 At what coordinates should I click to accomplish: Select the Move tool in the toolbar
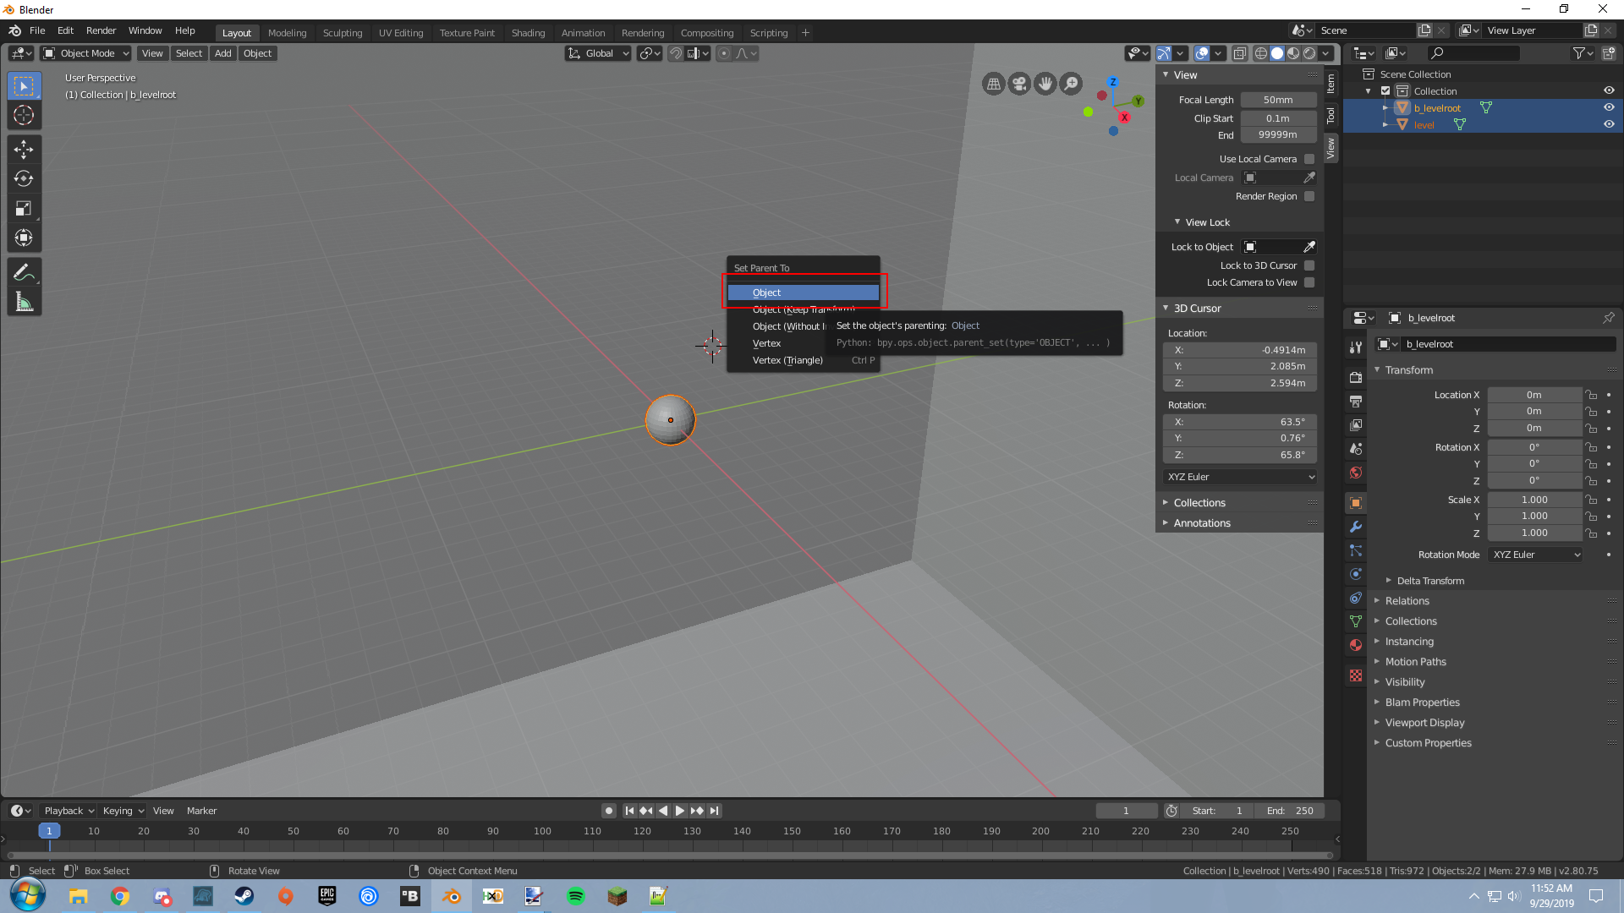pos(25,149)
